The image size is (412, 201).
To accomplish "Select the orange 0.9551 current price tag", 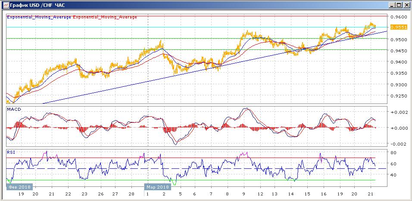I will (396, 27).
